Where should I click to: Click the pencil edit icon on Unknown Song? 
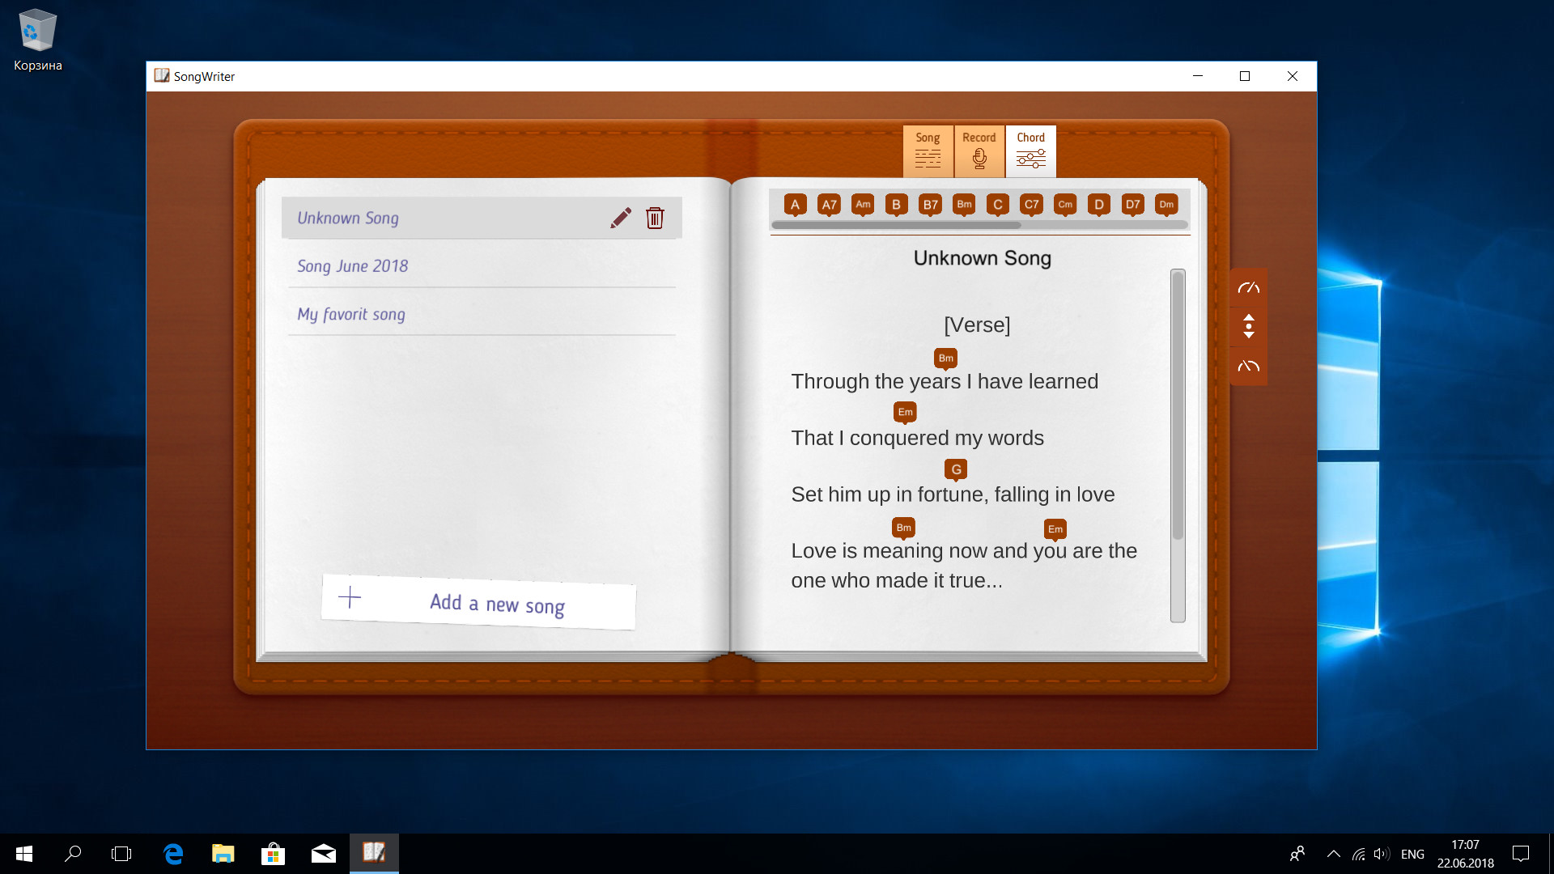click(x=621, y=218)
